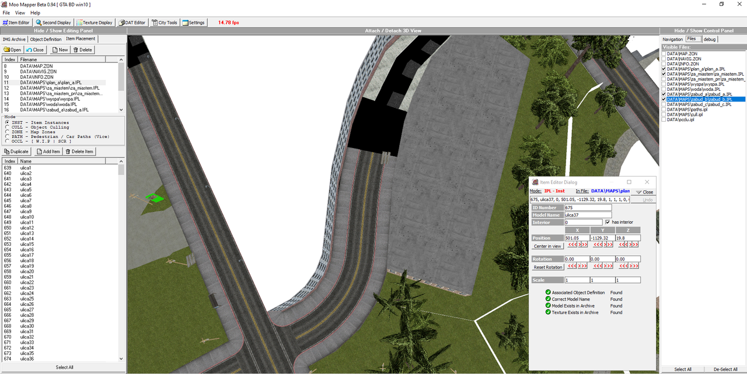747x374 pixels.
Task: Open the Second Display view
Action: (54, 23)
